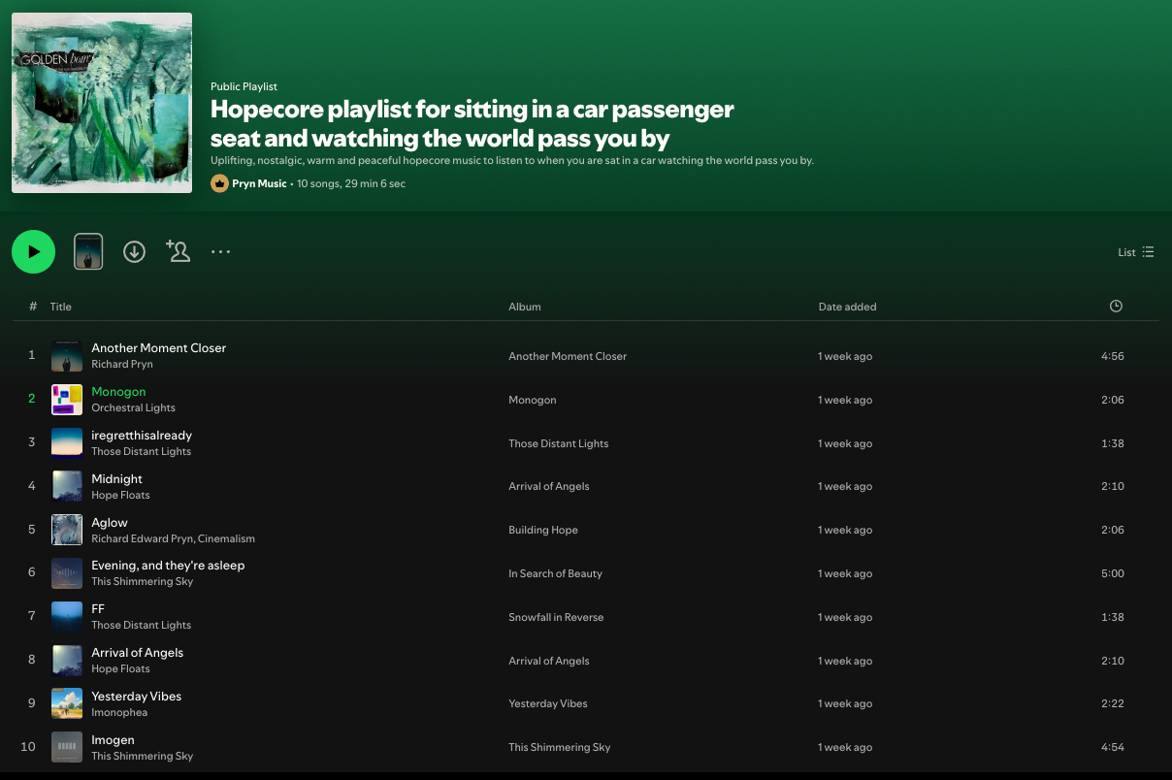Click the Yesterday Vibes album thumbnail
The height and width of the screenshot is (780, 1172).
pos(66,703)
